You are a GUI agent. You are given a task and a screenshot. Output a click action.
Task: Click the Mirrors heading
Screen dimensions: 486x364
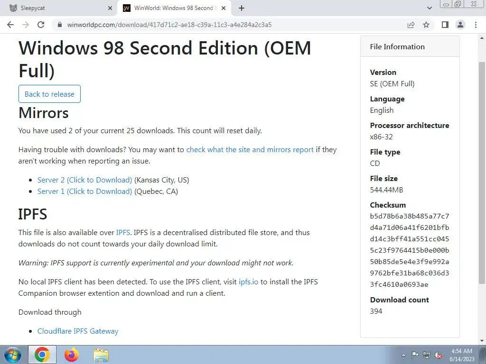click(x=43, y=113)
